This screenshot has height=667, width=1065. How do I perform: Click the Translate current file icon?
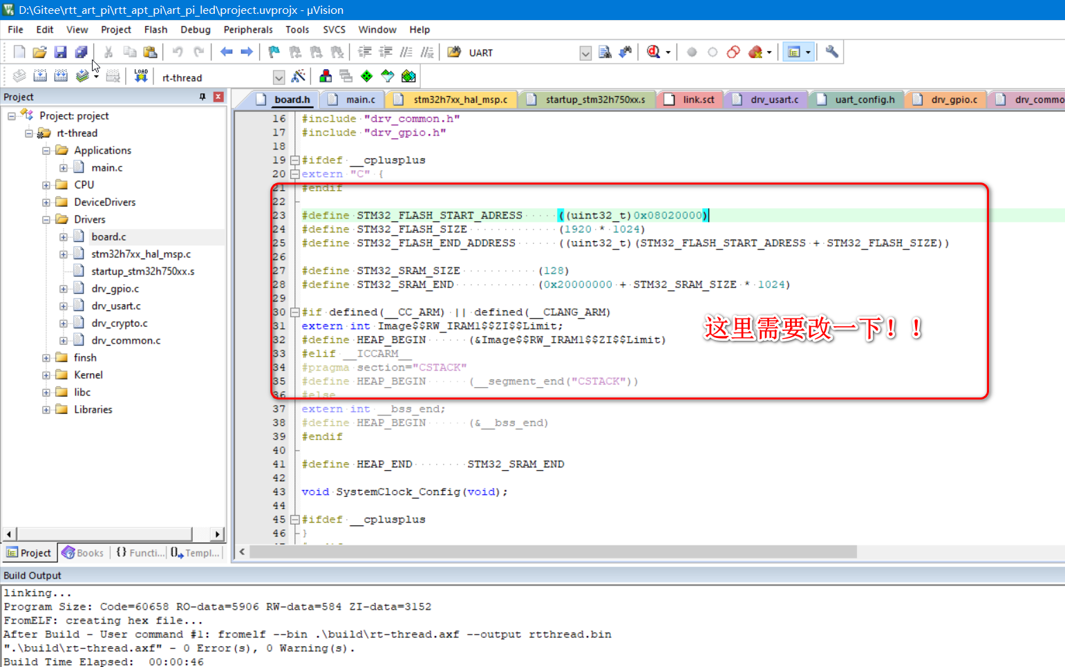(x=19, y=76)
